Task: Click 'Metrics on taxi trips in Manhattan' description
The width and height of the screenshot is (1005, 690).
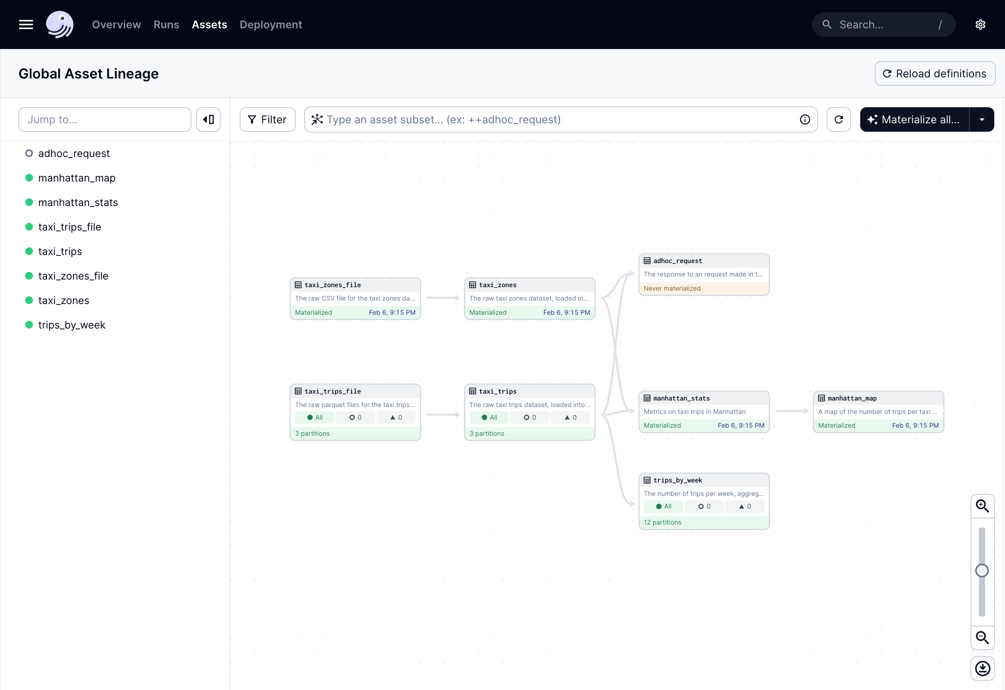Action: (x=694, y=412)
